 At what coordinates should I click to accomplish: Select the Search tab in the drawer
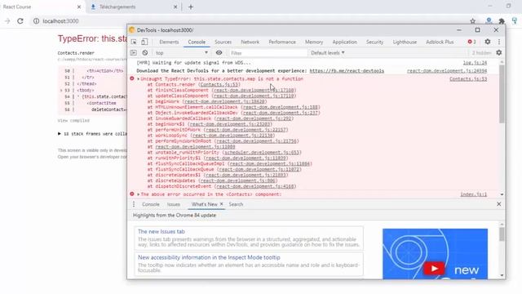236,204
